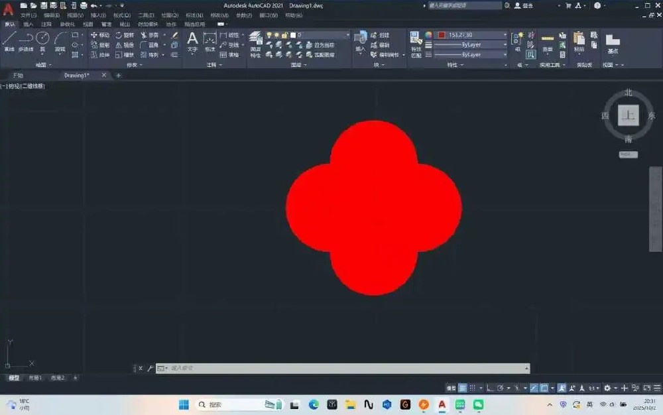Pick the Arc (圆弧) tool
The image size is (663, 415).
60,40
